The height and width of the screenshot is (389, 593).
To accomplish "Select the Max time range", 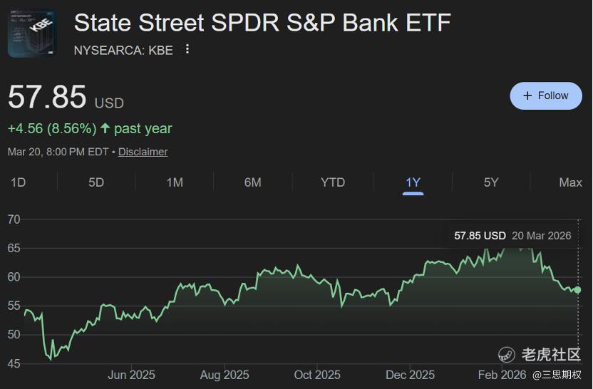I will [x=570, y=182].
